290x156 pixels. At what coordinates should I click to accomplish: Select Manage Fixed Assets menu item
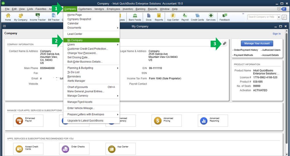[x=91, y=102]
